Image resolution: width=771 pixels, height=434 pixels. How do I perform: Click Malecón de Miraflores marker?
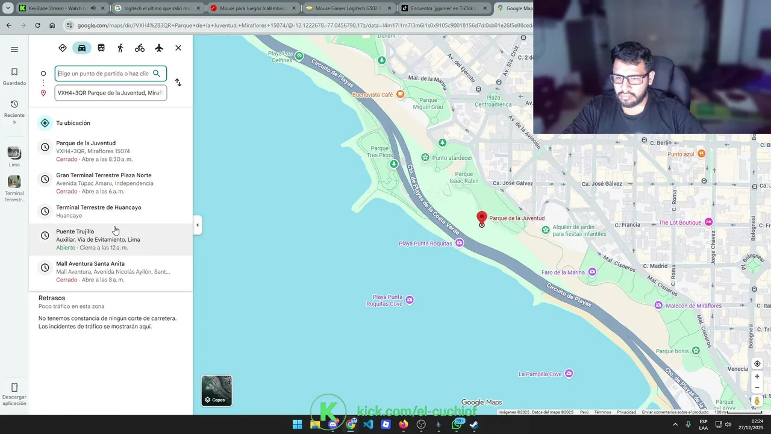point(658,306)
